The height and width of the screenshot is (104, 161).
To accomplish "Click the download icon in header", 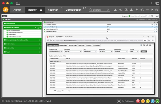I will click(x=137, y=10).
